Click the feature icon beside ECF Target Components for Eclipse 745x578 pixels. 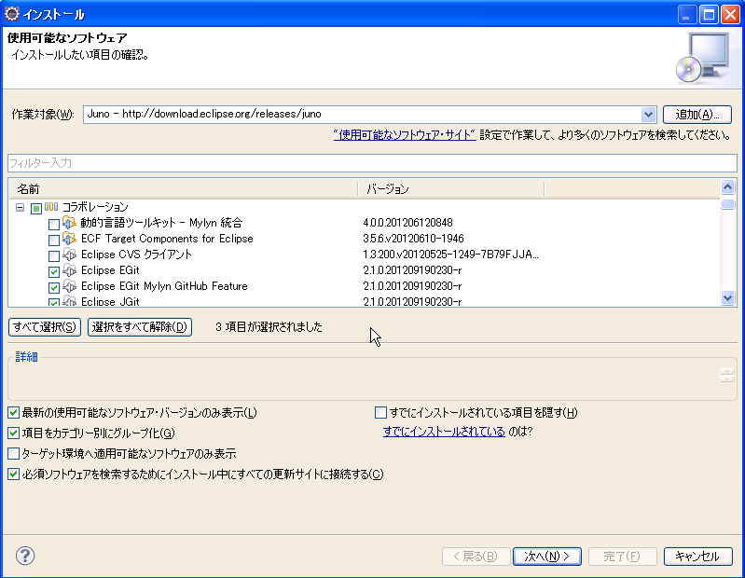69,239
